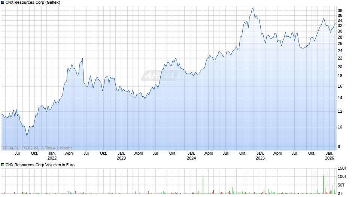Click the price axis label 10
The height and width of the screenshot is (197, 352).
coord(340,127)
